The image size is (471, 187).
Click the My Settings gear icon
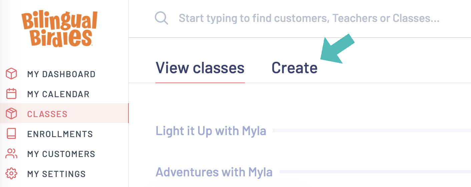[x=11, y=174]
